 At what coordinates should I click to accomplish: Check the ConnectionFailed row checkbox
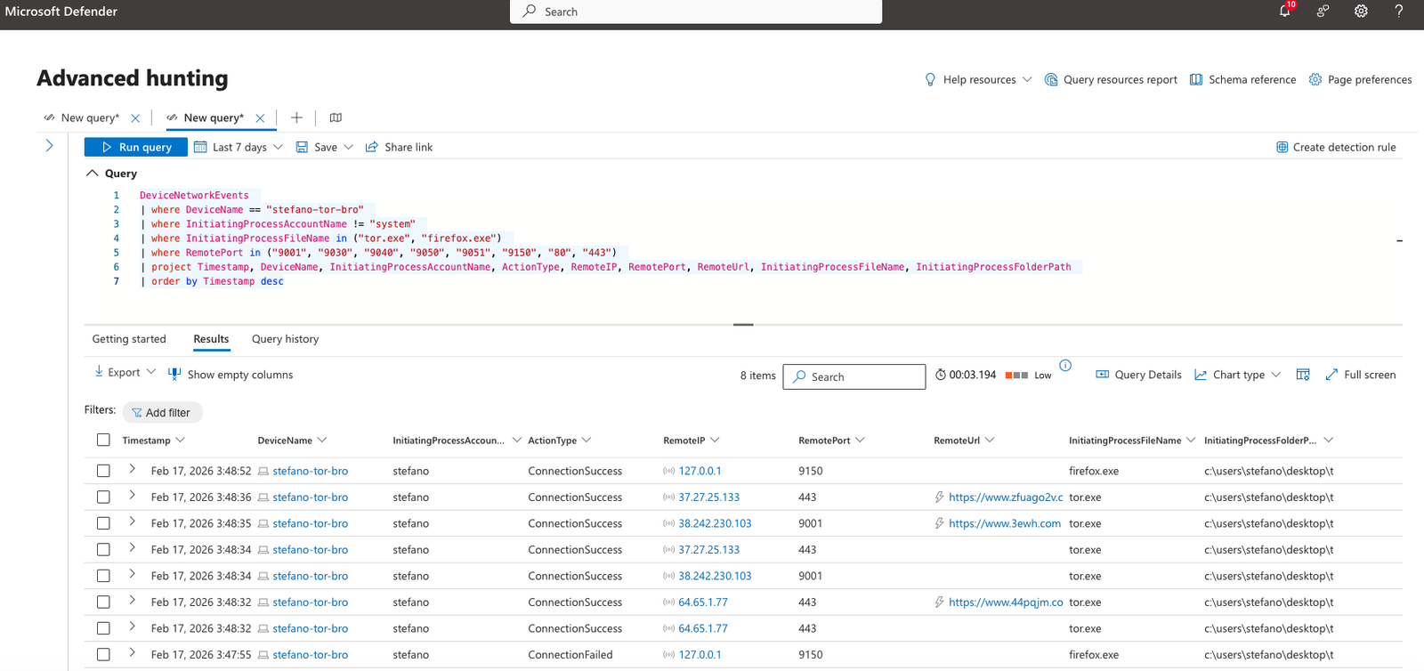103,654
